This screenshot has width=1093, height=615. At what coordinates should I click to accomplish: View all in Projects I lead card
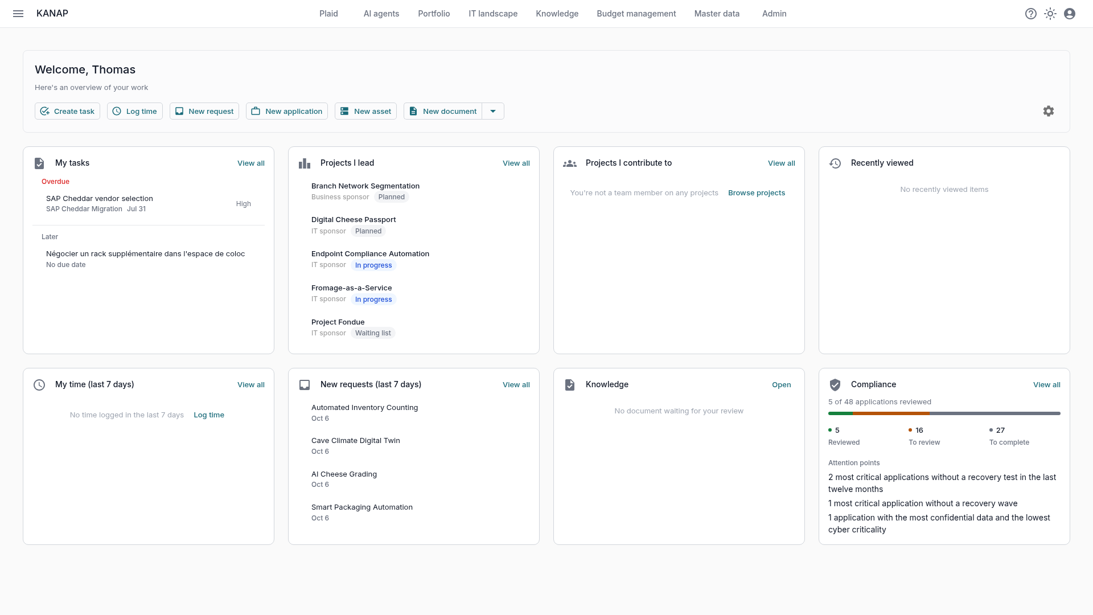click(516, 163)
